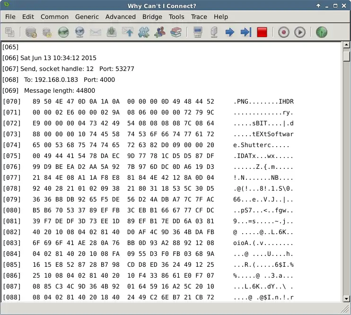The width and height of the screenshot is (351, 315).
Task: Click the stacked books toolbar icon
Action: pos(176,32)
